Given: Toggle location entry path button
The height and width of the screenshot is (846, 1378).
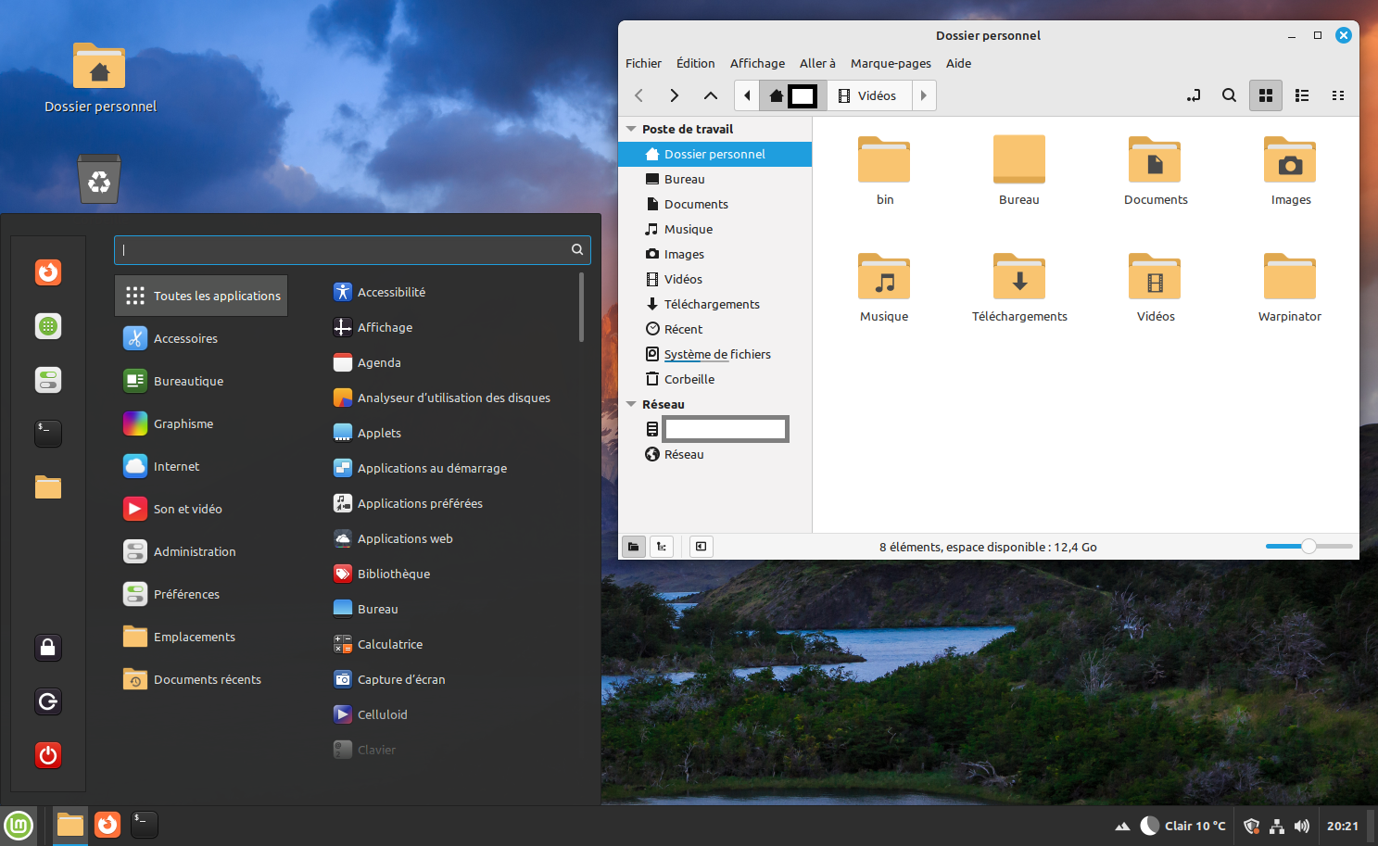Looking at the screenshot, I should (x=1193, y=95).
